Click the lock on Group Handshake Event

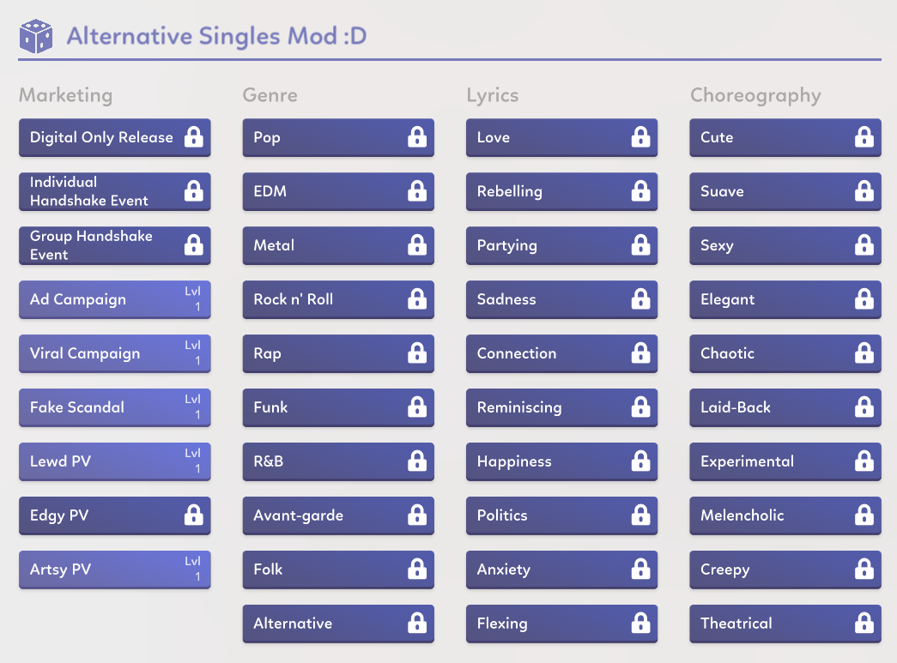(194, 245)
